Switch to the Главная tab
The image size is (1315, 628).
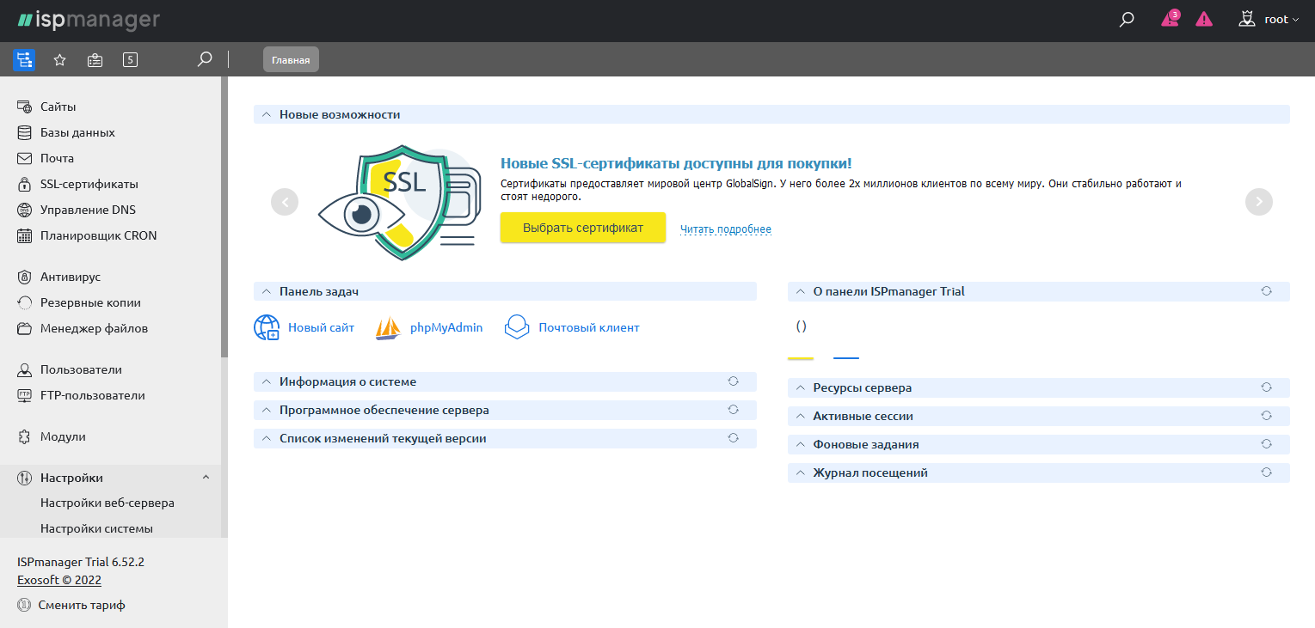pyautogui.click(x=291, y=59)
